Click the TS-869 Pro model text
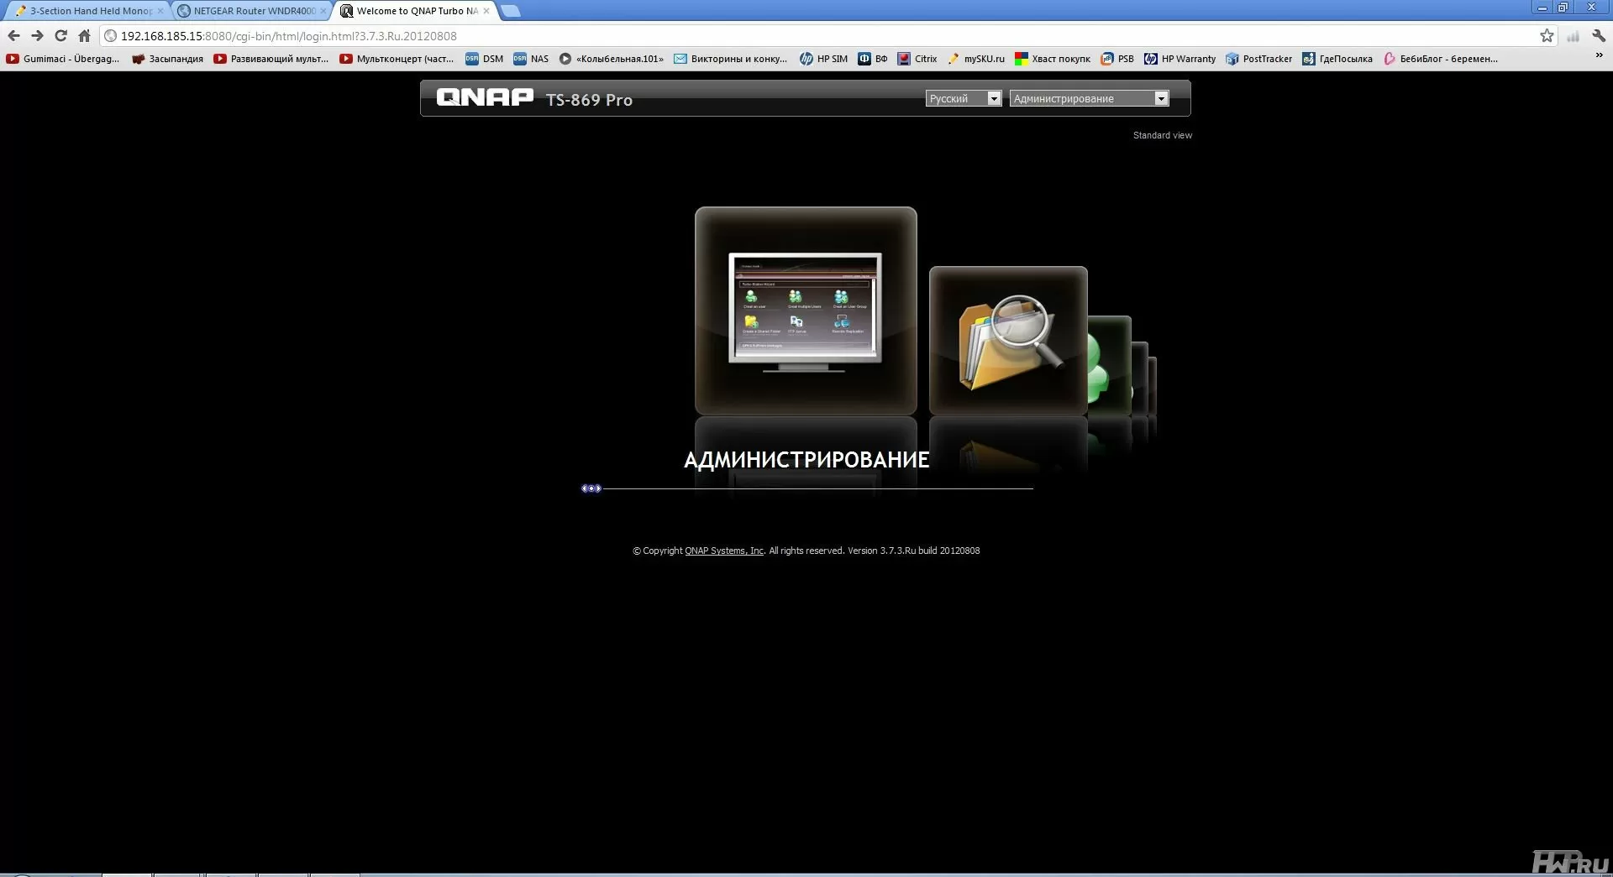 (x=589, y=100)
